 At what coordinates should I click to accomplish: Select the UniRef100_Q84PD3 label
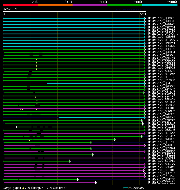[161, 68]
